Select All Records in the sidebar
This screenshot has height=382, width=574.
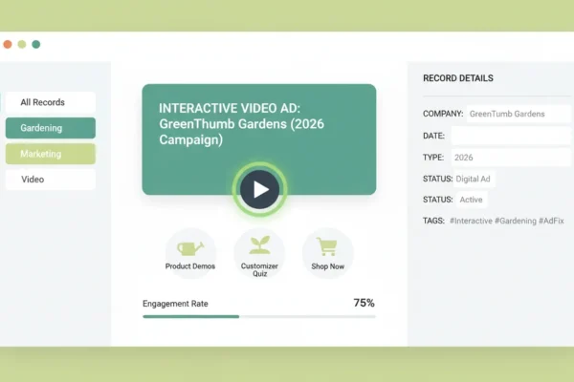(51, 102)
